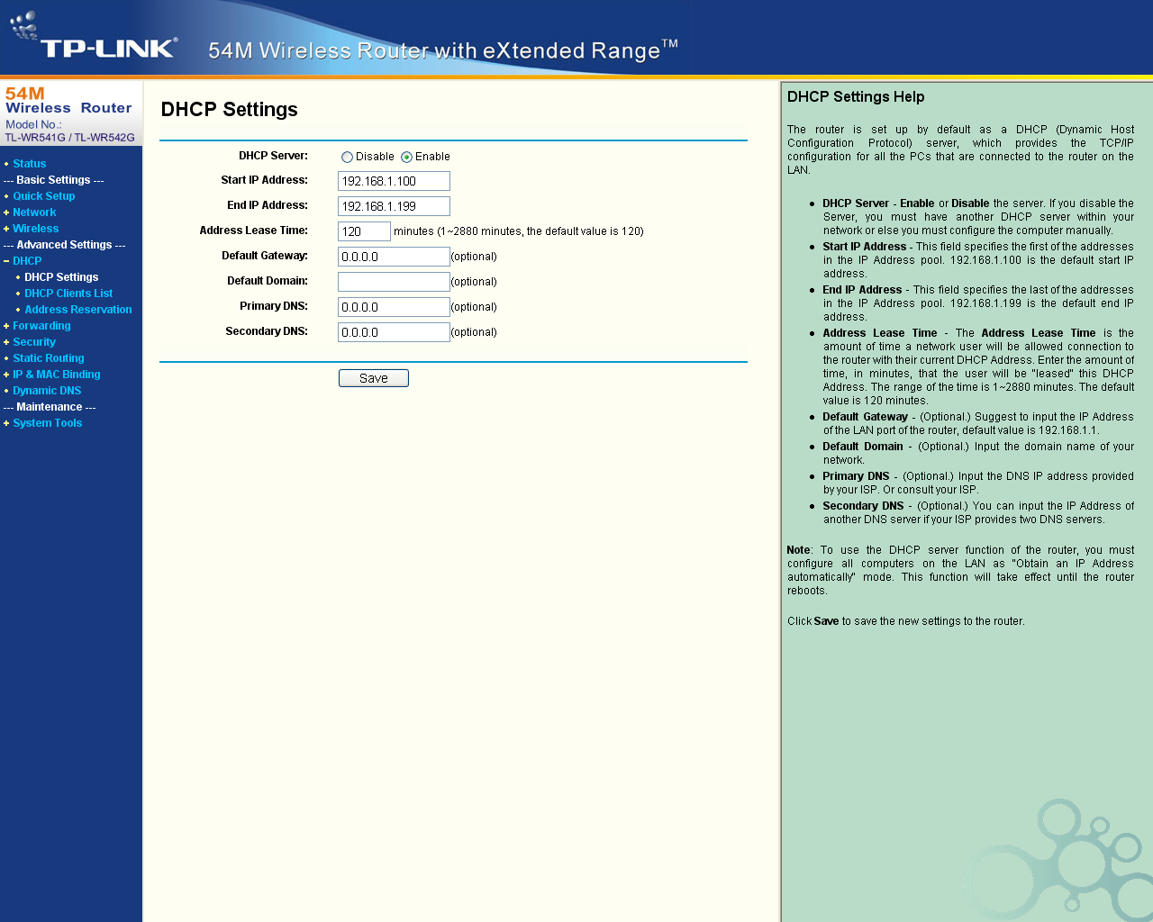Screen dimensions: 1153x922
Task: Click the Address Lease Time label
Action: coord(254,230)
